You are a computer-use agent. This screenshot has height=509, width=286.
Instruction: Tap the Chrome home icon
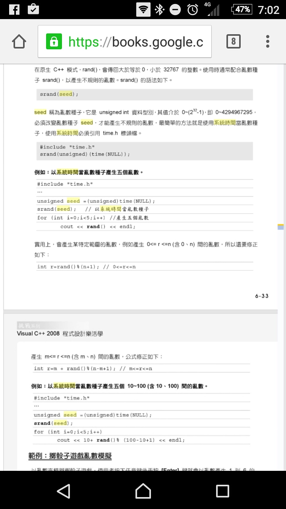[19, 41]
